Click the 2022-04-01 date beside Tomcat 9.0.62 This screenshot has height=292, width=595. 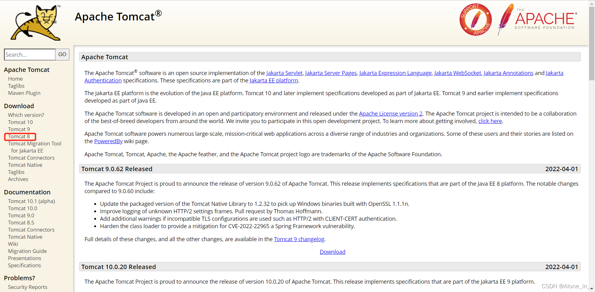point(562,169)
